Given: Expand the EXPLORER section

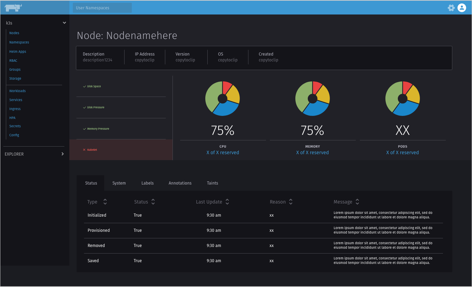Looking at the screenshot, I should coord(62,154).
